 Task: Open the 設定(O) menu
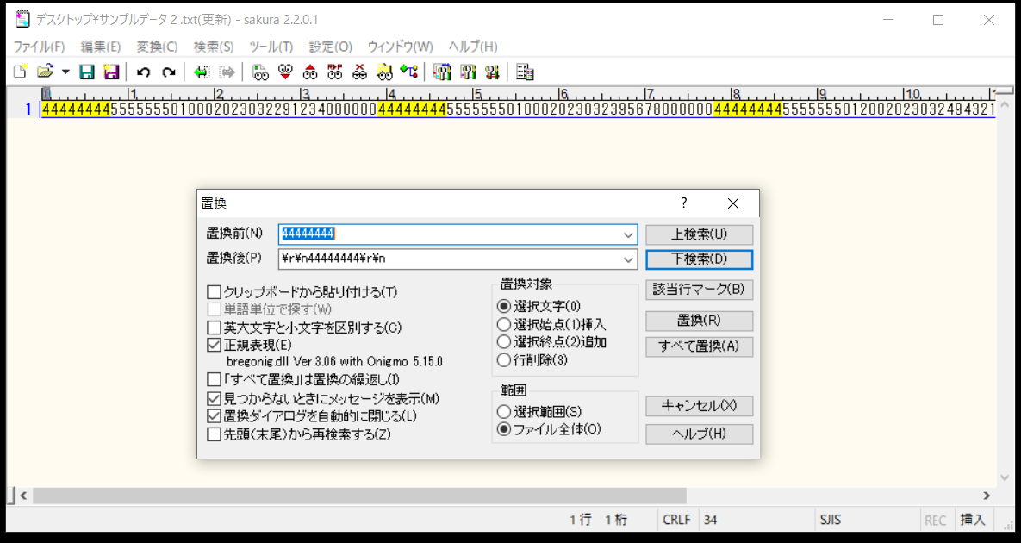331,47
